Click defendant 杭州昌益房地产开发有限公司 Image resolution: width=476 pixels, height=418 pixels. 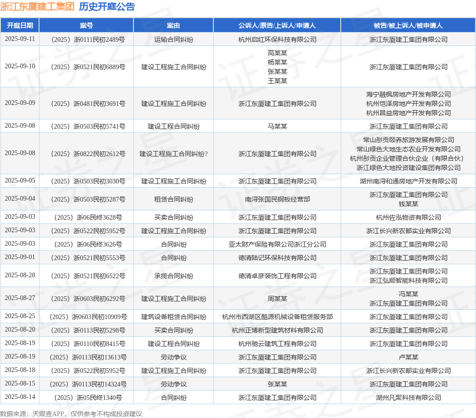tap(409, 113)
